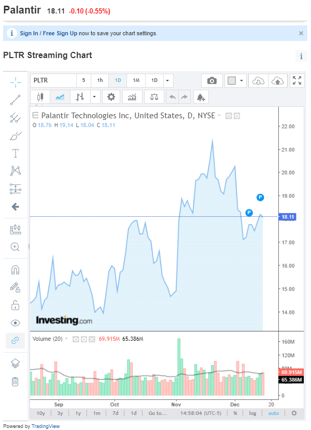Redo last chart action
The height and width of the screenshot is (430, 311).
(185, 97)
